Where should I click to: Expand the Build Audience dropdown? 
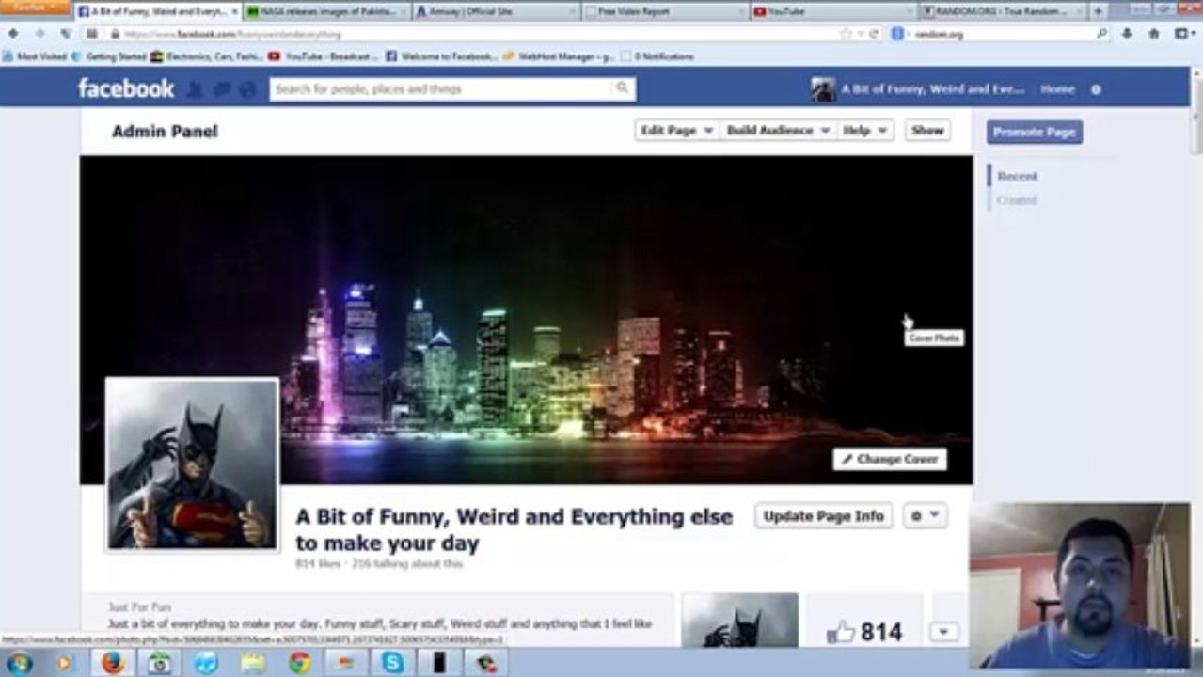click(x=777, y=130)
